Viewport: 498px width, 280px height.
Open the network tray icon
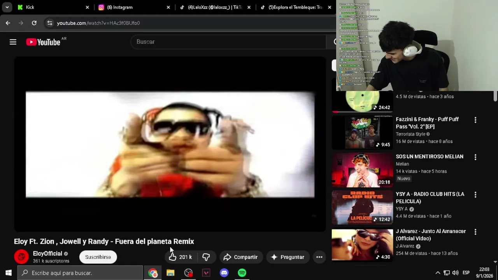(447, 273)
